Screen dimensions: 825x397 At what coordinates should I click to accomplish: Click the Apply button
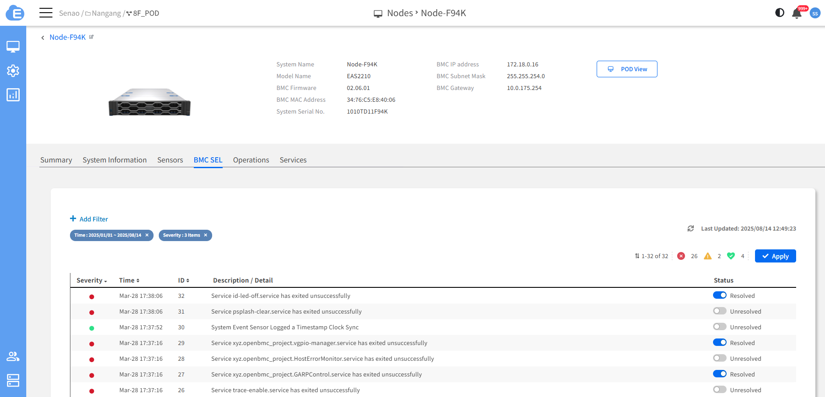(x=775, y=256)
